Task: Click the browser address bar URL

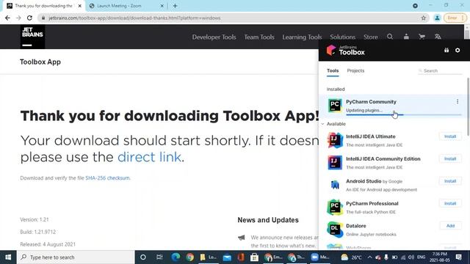Action: coord(134,18)
